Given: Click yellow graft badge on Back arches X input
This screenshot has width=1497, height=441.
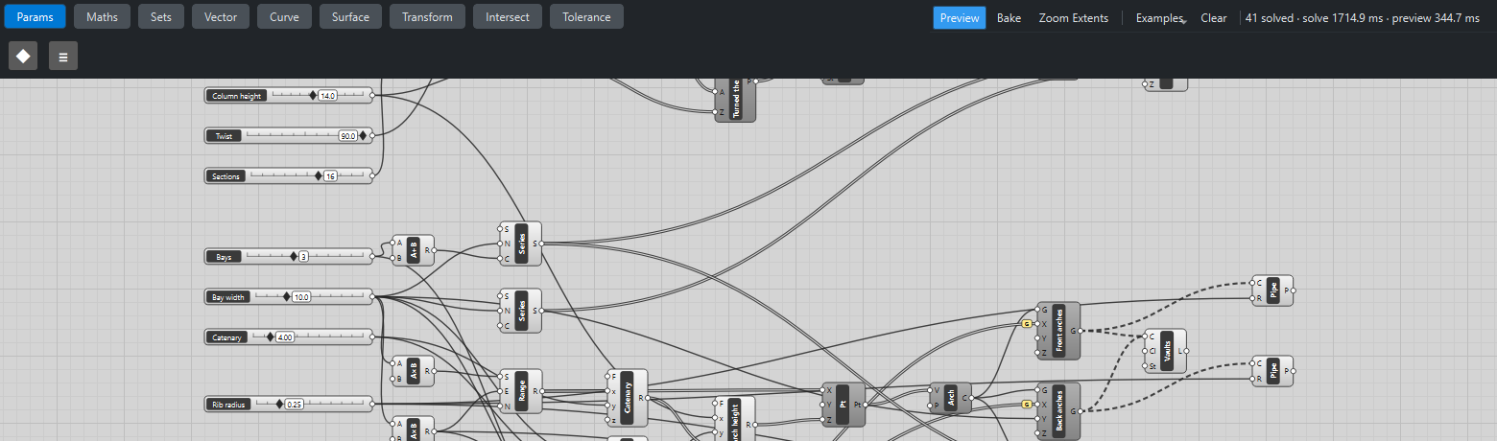Looking at the screenshot, I should click(1027, 405).
